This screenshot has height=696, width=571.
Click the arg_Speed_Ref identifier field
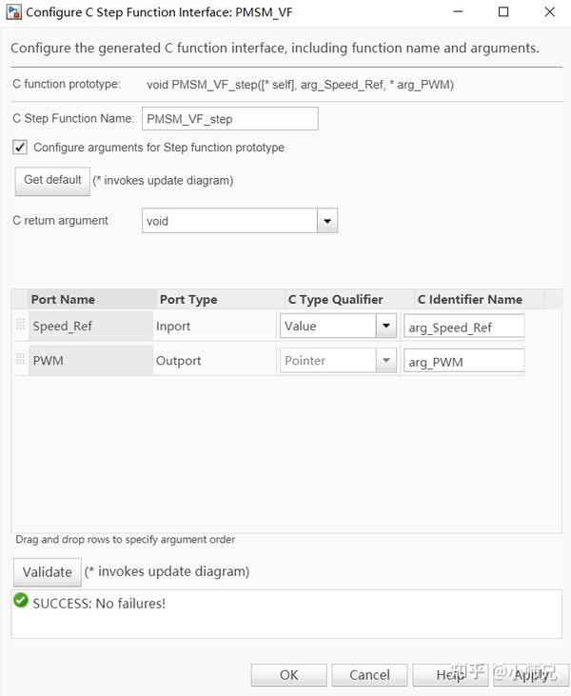[463, 327]
